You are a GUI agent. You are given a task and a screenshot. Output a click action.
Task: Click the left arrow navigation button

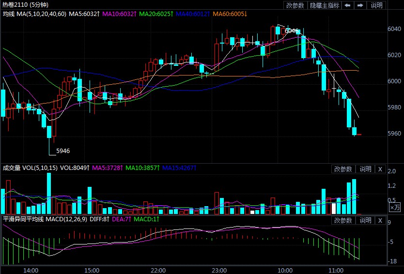[x=348, y=5]
